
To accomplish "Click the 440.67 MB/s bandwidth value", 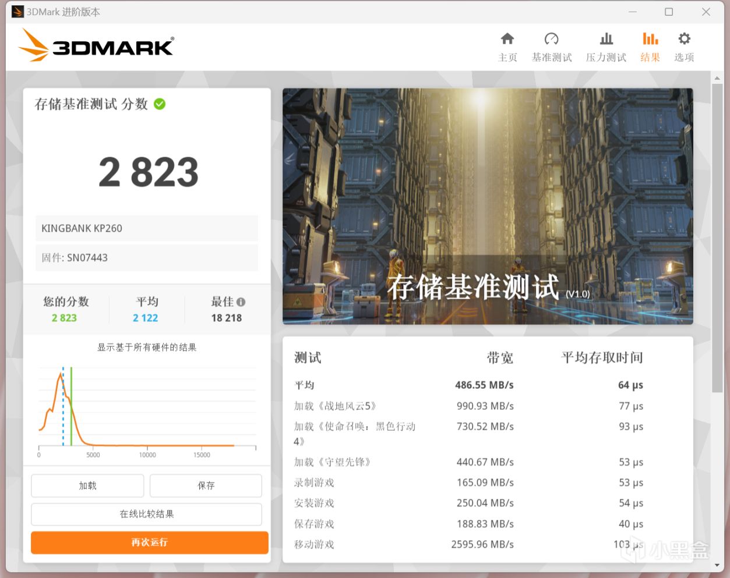I will coord(485,462).
